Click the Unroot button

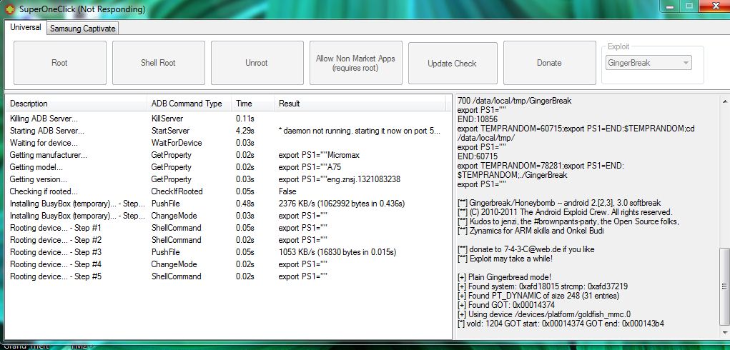257,63
